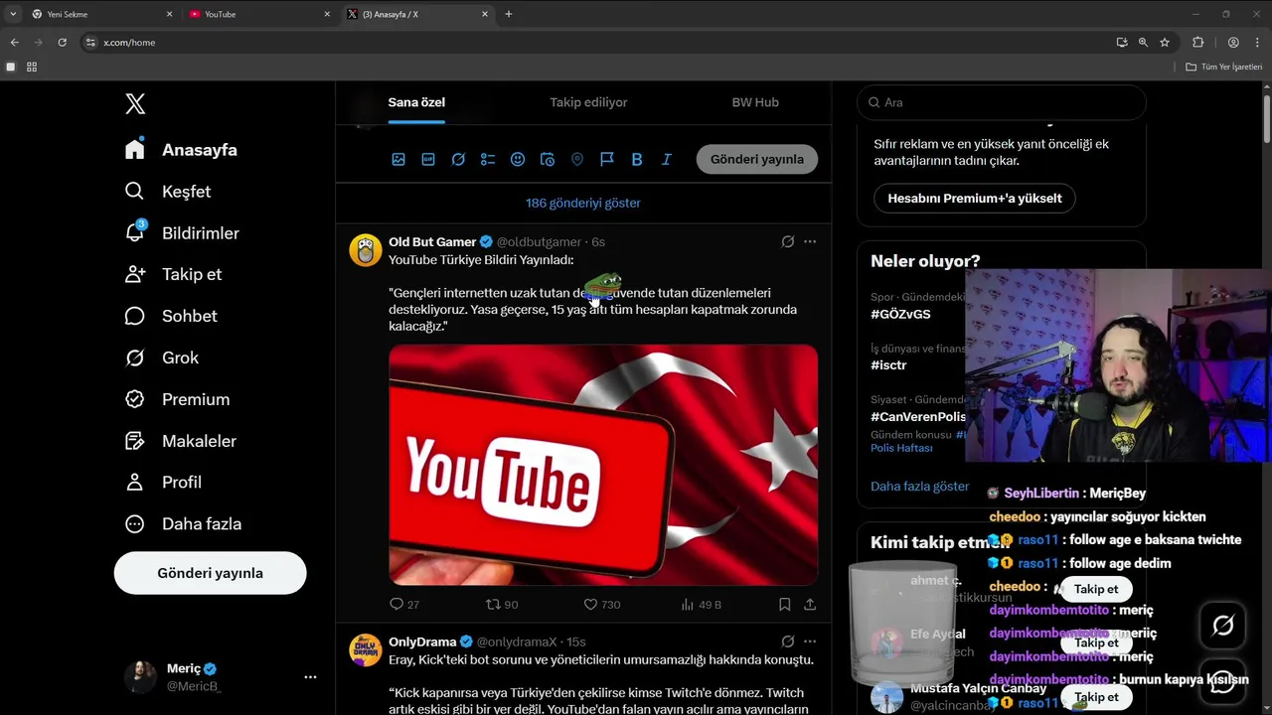This screenshot has height=715, width=1272.
Task: Open Bildirimler bell icon
Action: pos(135,232)
